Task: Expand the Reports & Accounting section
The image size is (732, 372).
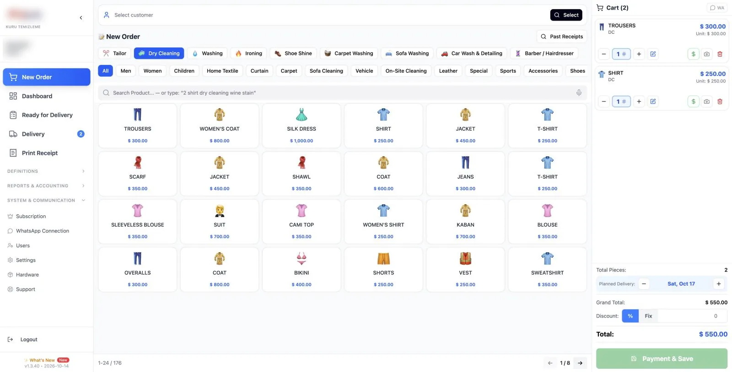Action: pos(46,186)
